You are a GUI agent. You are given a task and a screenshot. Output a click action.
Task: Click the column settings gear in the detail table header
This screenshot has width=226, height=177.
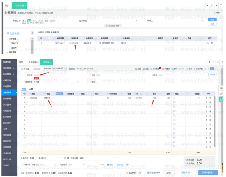pos(24,94)
